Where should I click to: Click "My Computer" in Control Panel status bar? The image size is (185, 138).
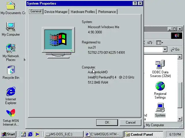tap(155, 125)
